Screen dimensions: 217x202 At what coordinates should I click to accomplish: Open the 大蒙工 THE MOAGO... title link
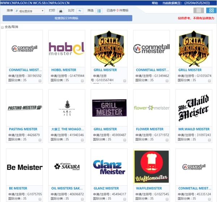(67, 129)
